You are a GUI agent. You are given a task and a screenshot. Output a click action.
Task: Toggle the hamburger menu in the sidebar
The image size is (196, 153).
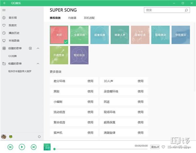point(4,10)
